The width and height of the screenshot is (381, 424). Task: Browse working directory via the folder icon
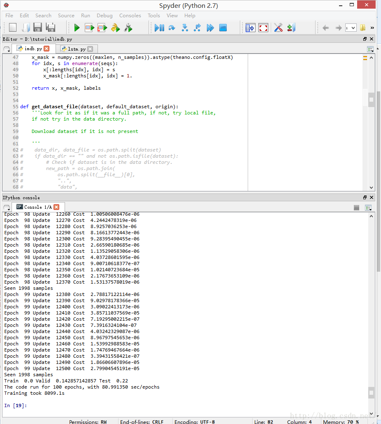pos(362,28)
